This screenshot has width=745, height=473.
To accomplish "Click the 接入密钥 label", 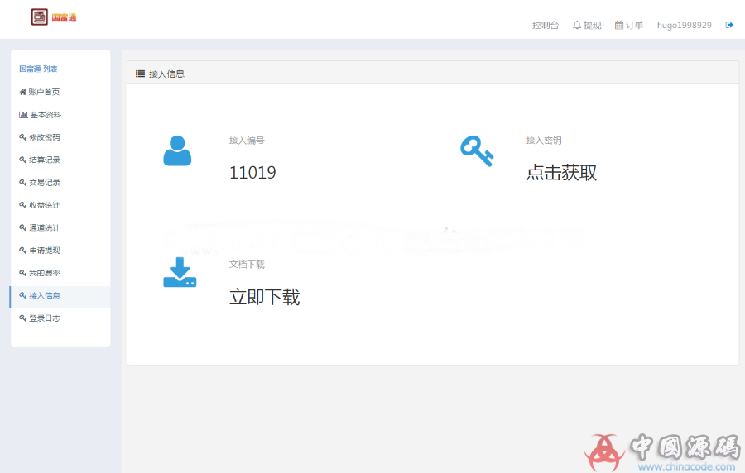I will click(x=544, y=141).
